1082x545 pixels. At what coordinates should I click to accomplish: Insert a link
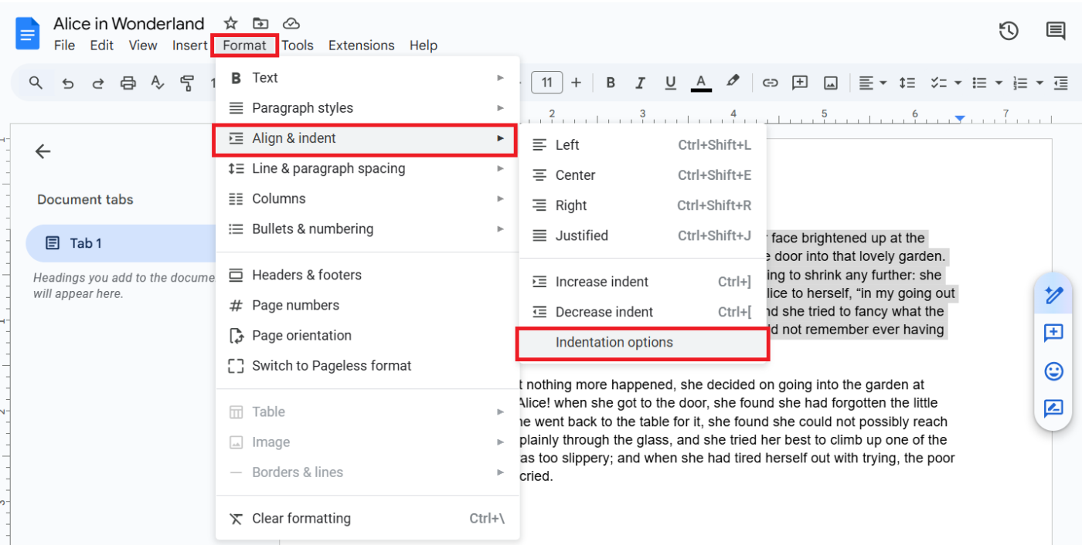pyautogui.click(x=770, y=83)
